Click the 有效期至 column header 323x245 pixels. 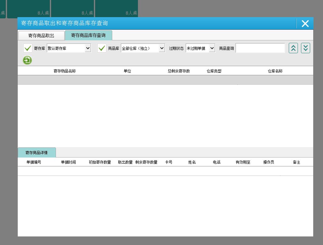[243, 162]
